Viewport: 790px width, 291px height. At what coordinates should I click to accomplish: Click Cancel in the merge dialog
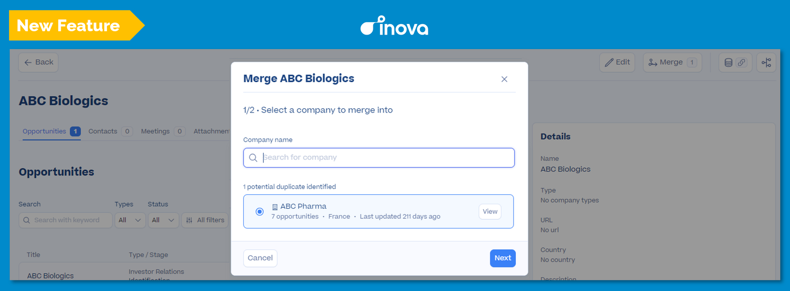point(260,258)
